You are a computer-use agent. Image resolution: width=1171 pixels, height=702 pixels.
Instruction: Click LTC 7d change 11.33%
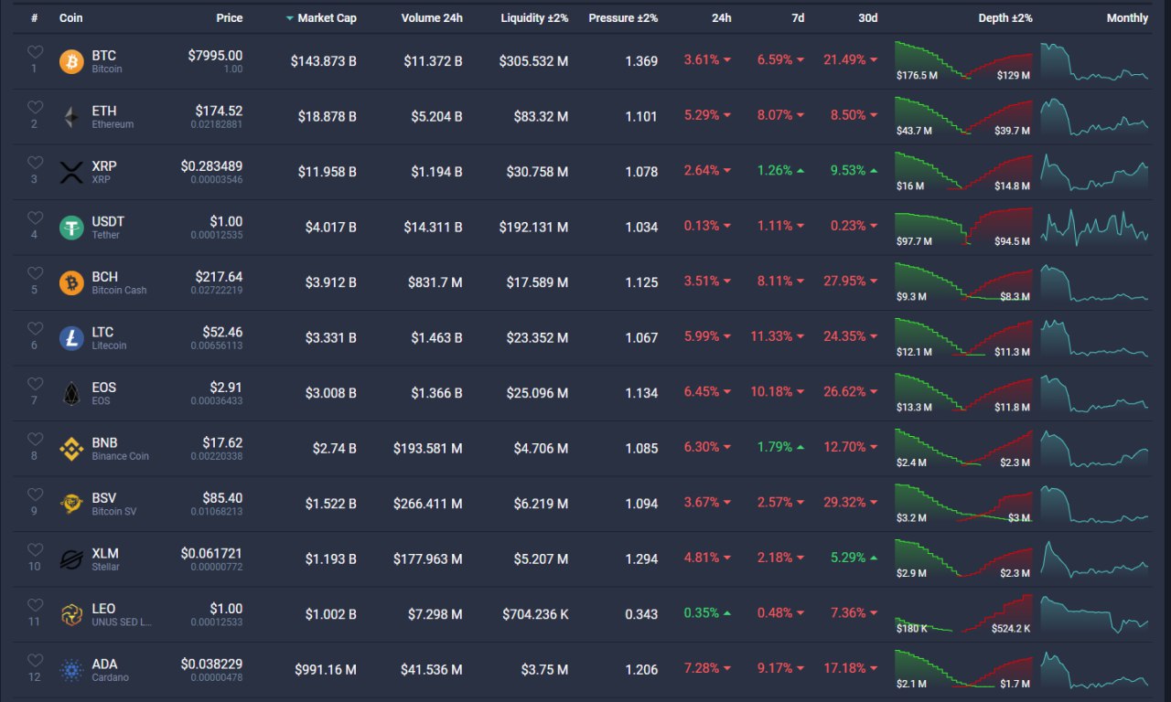(x=778, y=336)
